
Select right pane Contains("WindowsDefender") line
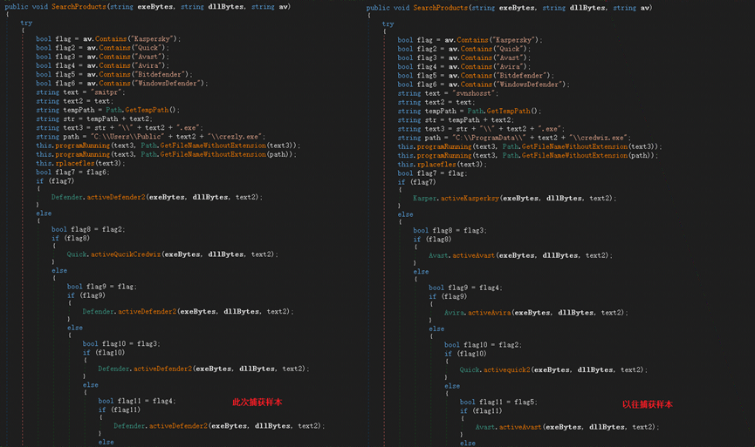tap(484, 85)
